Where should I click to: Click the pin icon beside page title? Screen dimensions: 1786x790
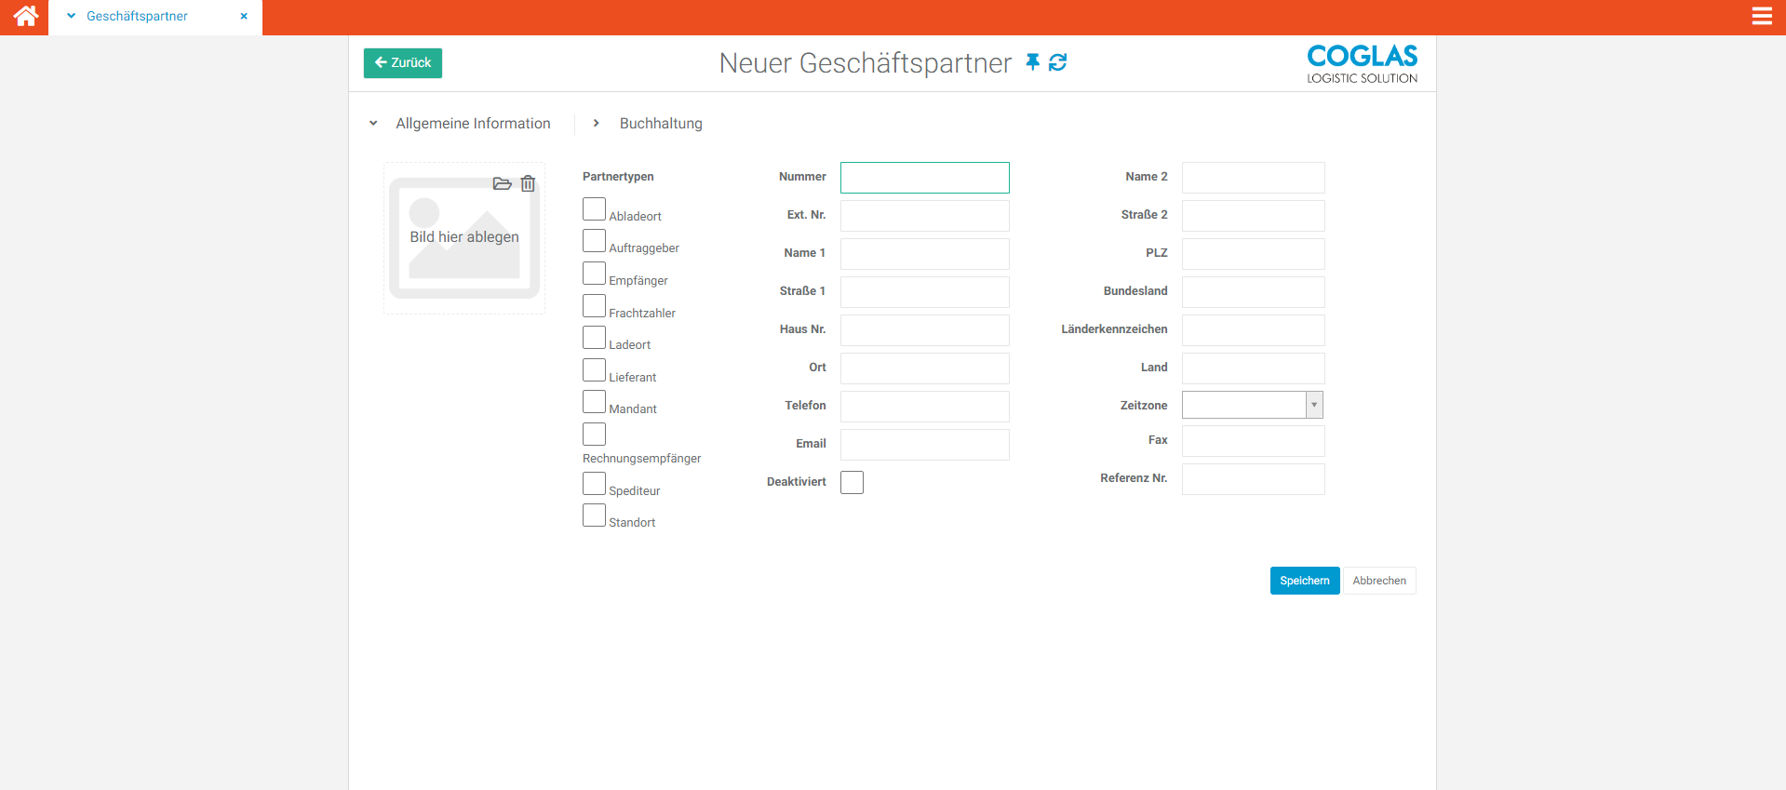coord(1032,62)
